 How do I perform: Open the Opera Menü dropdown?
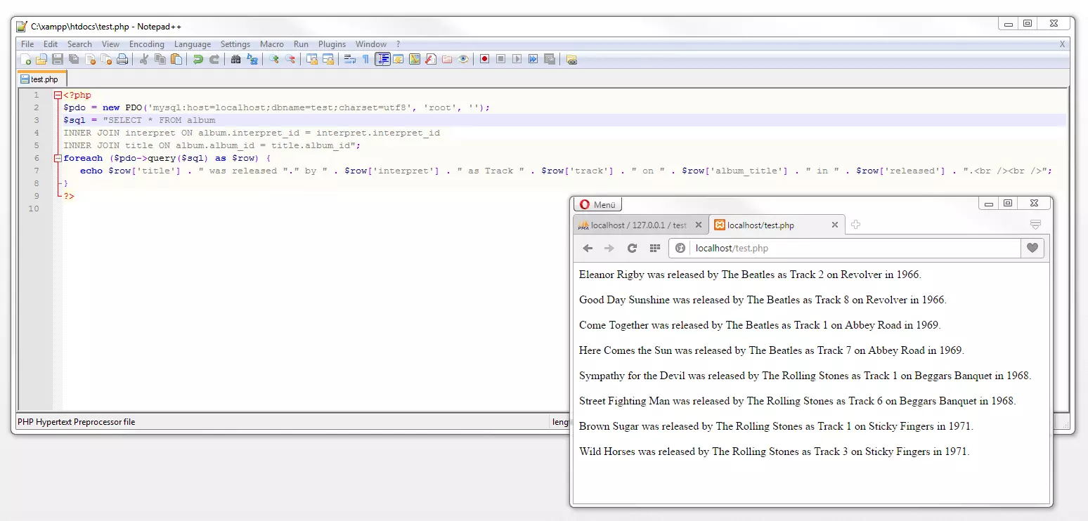[598, 204]
